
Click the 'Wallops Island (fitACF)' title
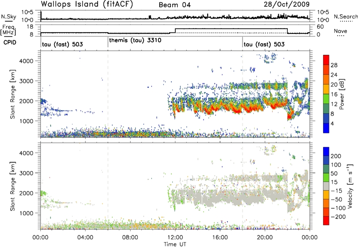pos(87,4)
